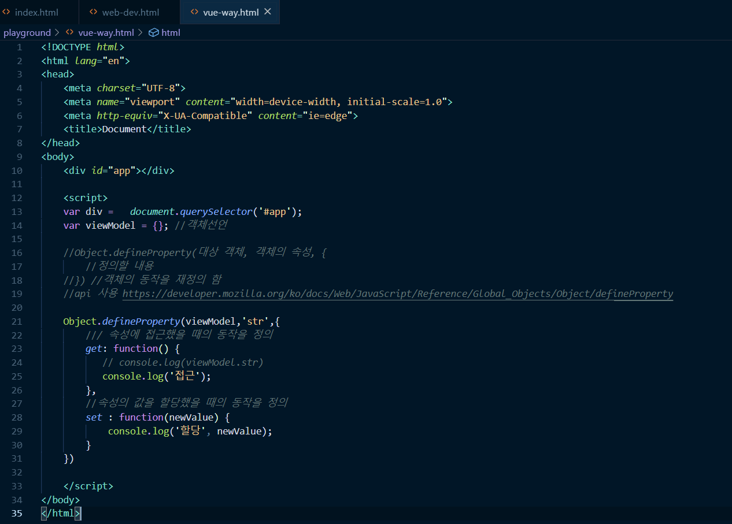
Task: Click the closing </script> tag
Action: [x=88, y=486]
